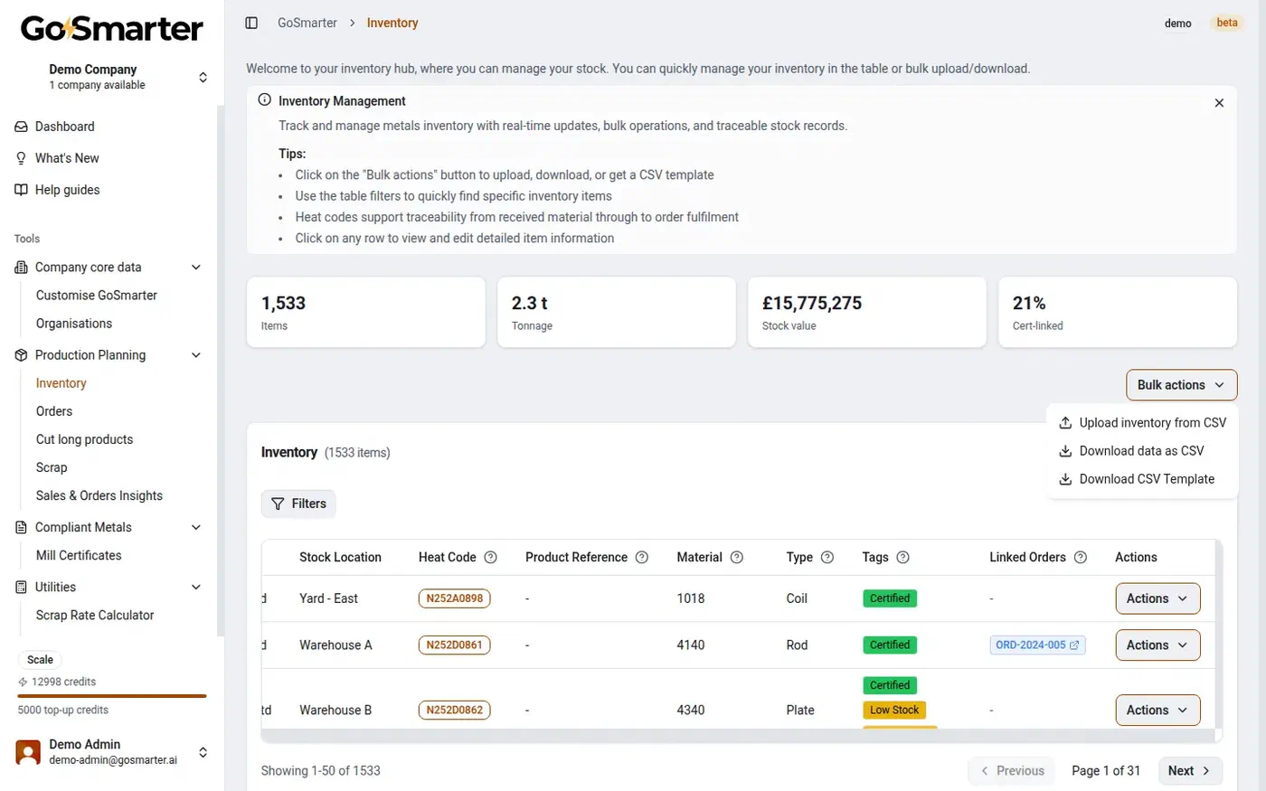Open Actions menu for Yard - East row
The width and height of the screenshot is (1266, 791).
click(x=1157, y=598)
